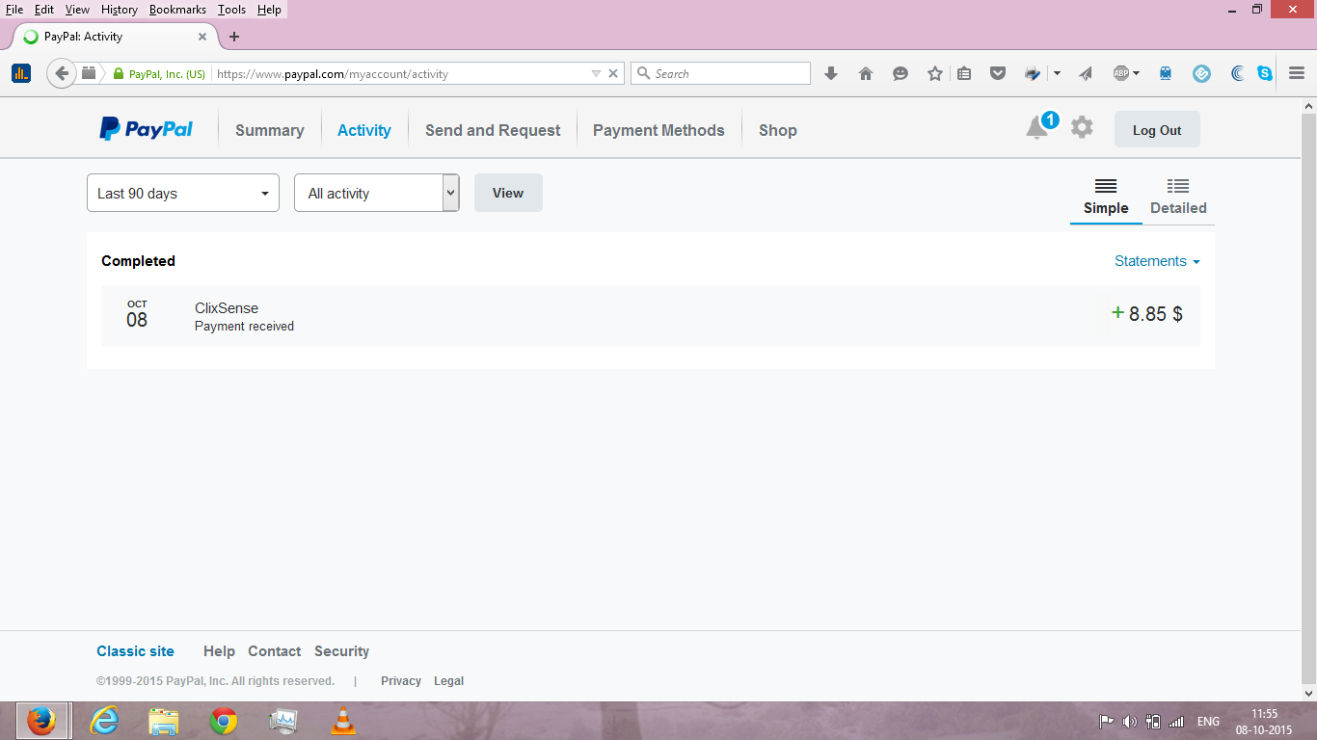Viewport: 1317px width, 740px height.
Task: Expand the Statements dropdown
Action: [1157, 261]
